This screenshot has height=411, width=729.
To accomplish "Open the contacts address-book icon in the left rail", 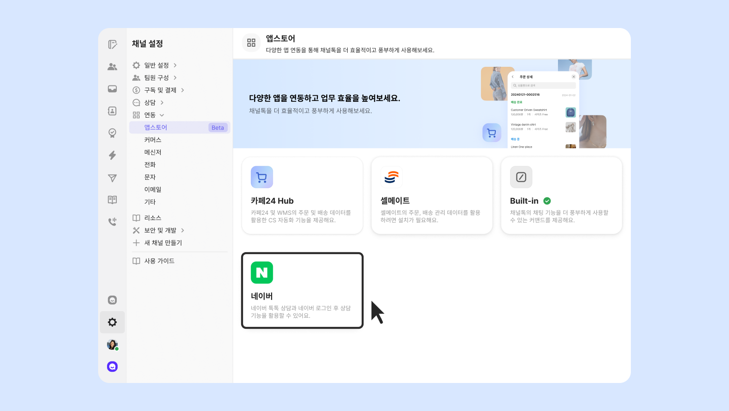I will coord(112,111).
